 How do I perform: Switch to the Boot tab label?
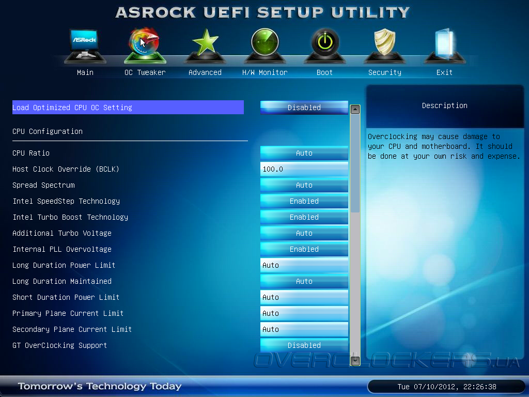tap(325, 72)
